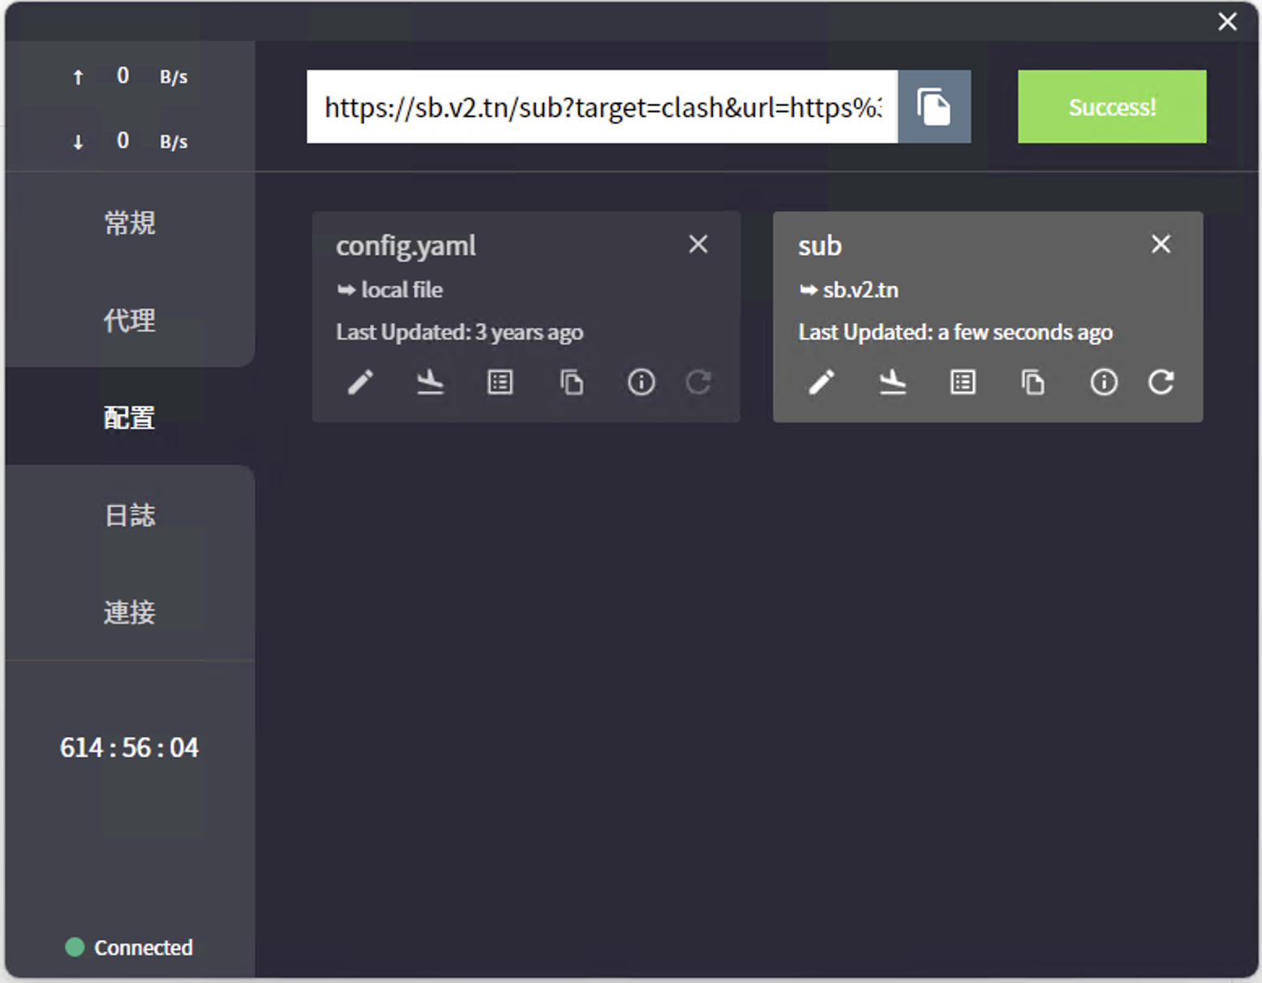1262x983 pixels.
Task: Open the list icon on config.yaml card
Action: (500, 382)
